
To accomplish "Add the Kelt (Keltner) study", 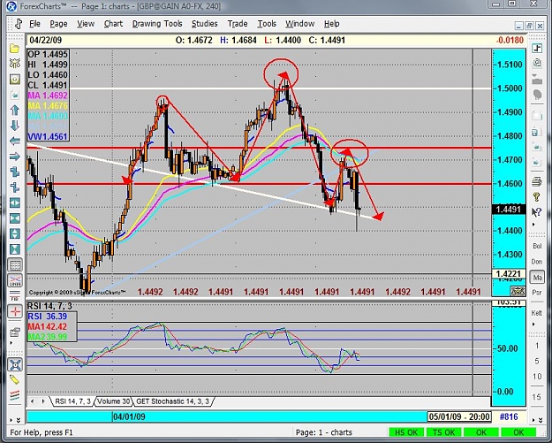I will click(537, 313).
